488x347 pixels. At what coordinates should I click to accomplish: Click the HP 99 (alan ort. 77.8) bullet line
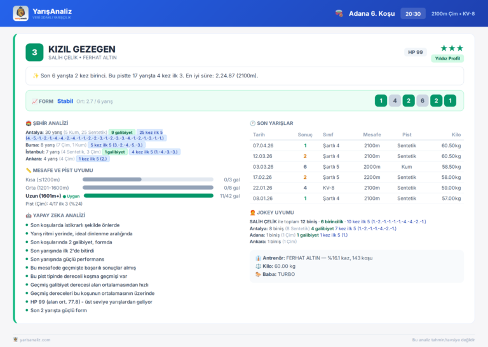91,302
